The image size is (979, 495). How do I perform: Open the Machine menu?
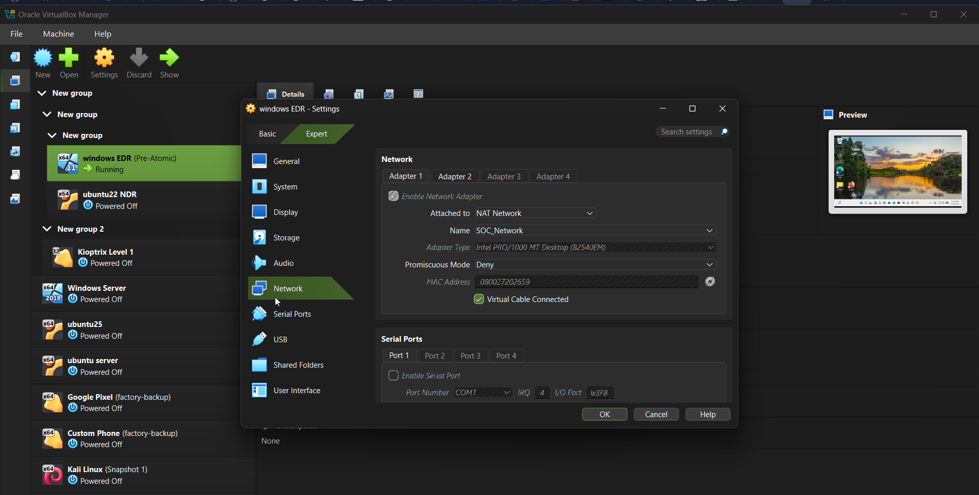(59, 34)
